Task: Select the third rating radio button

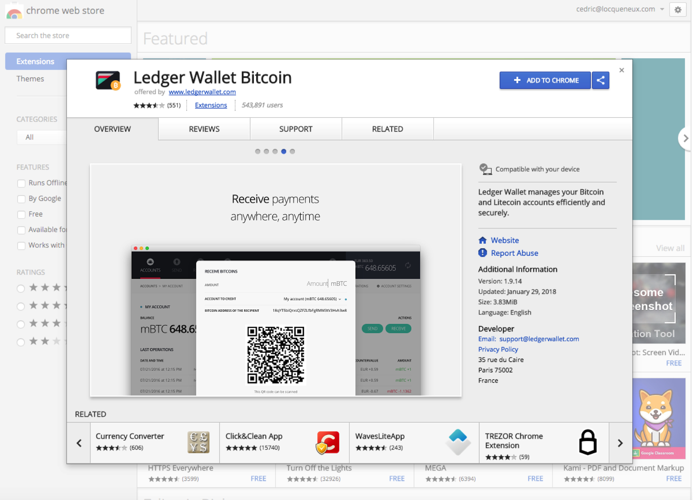Action: pos(21,324)
